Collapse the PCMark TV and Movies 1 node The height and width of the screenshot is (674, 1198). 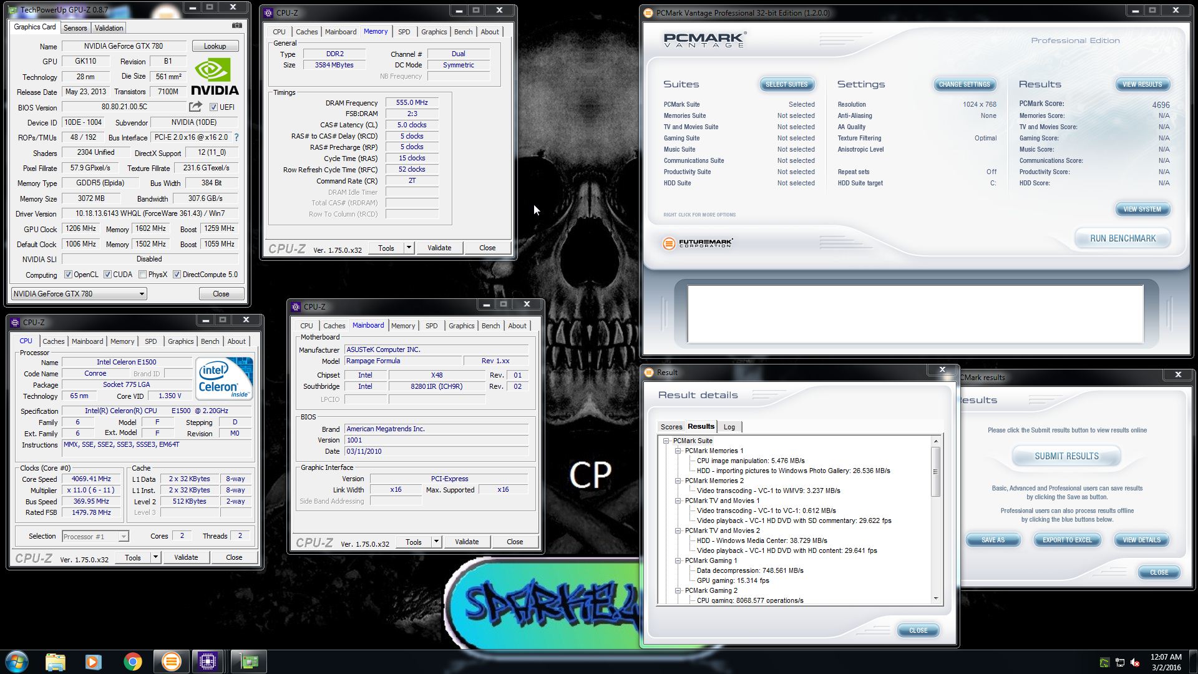(678, 501)
